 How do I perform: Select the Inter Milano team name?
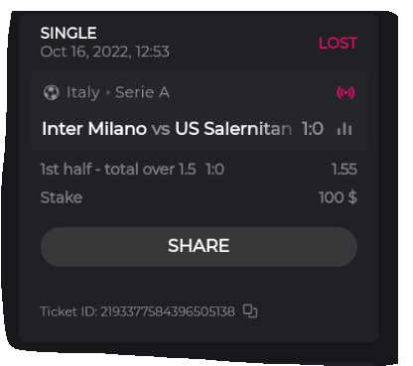tap(94, 129)
